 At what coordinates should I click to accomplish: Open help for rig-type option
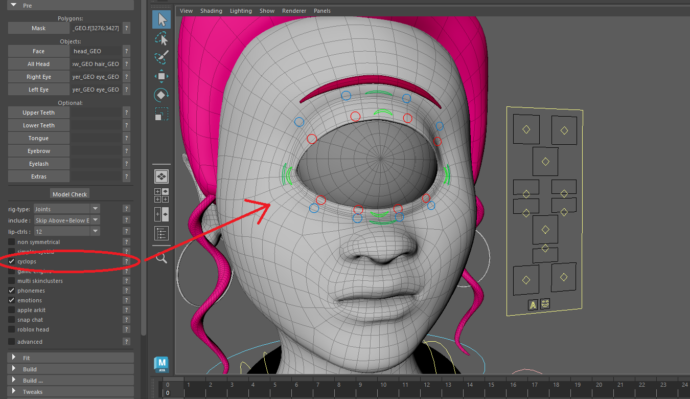coord(126,209)
